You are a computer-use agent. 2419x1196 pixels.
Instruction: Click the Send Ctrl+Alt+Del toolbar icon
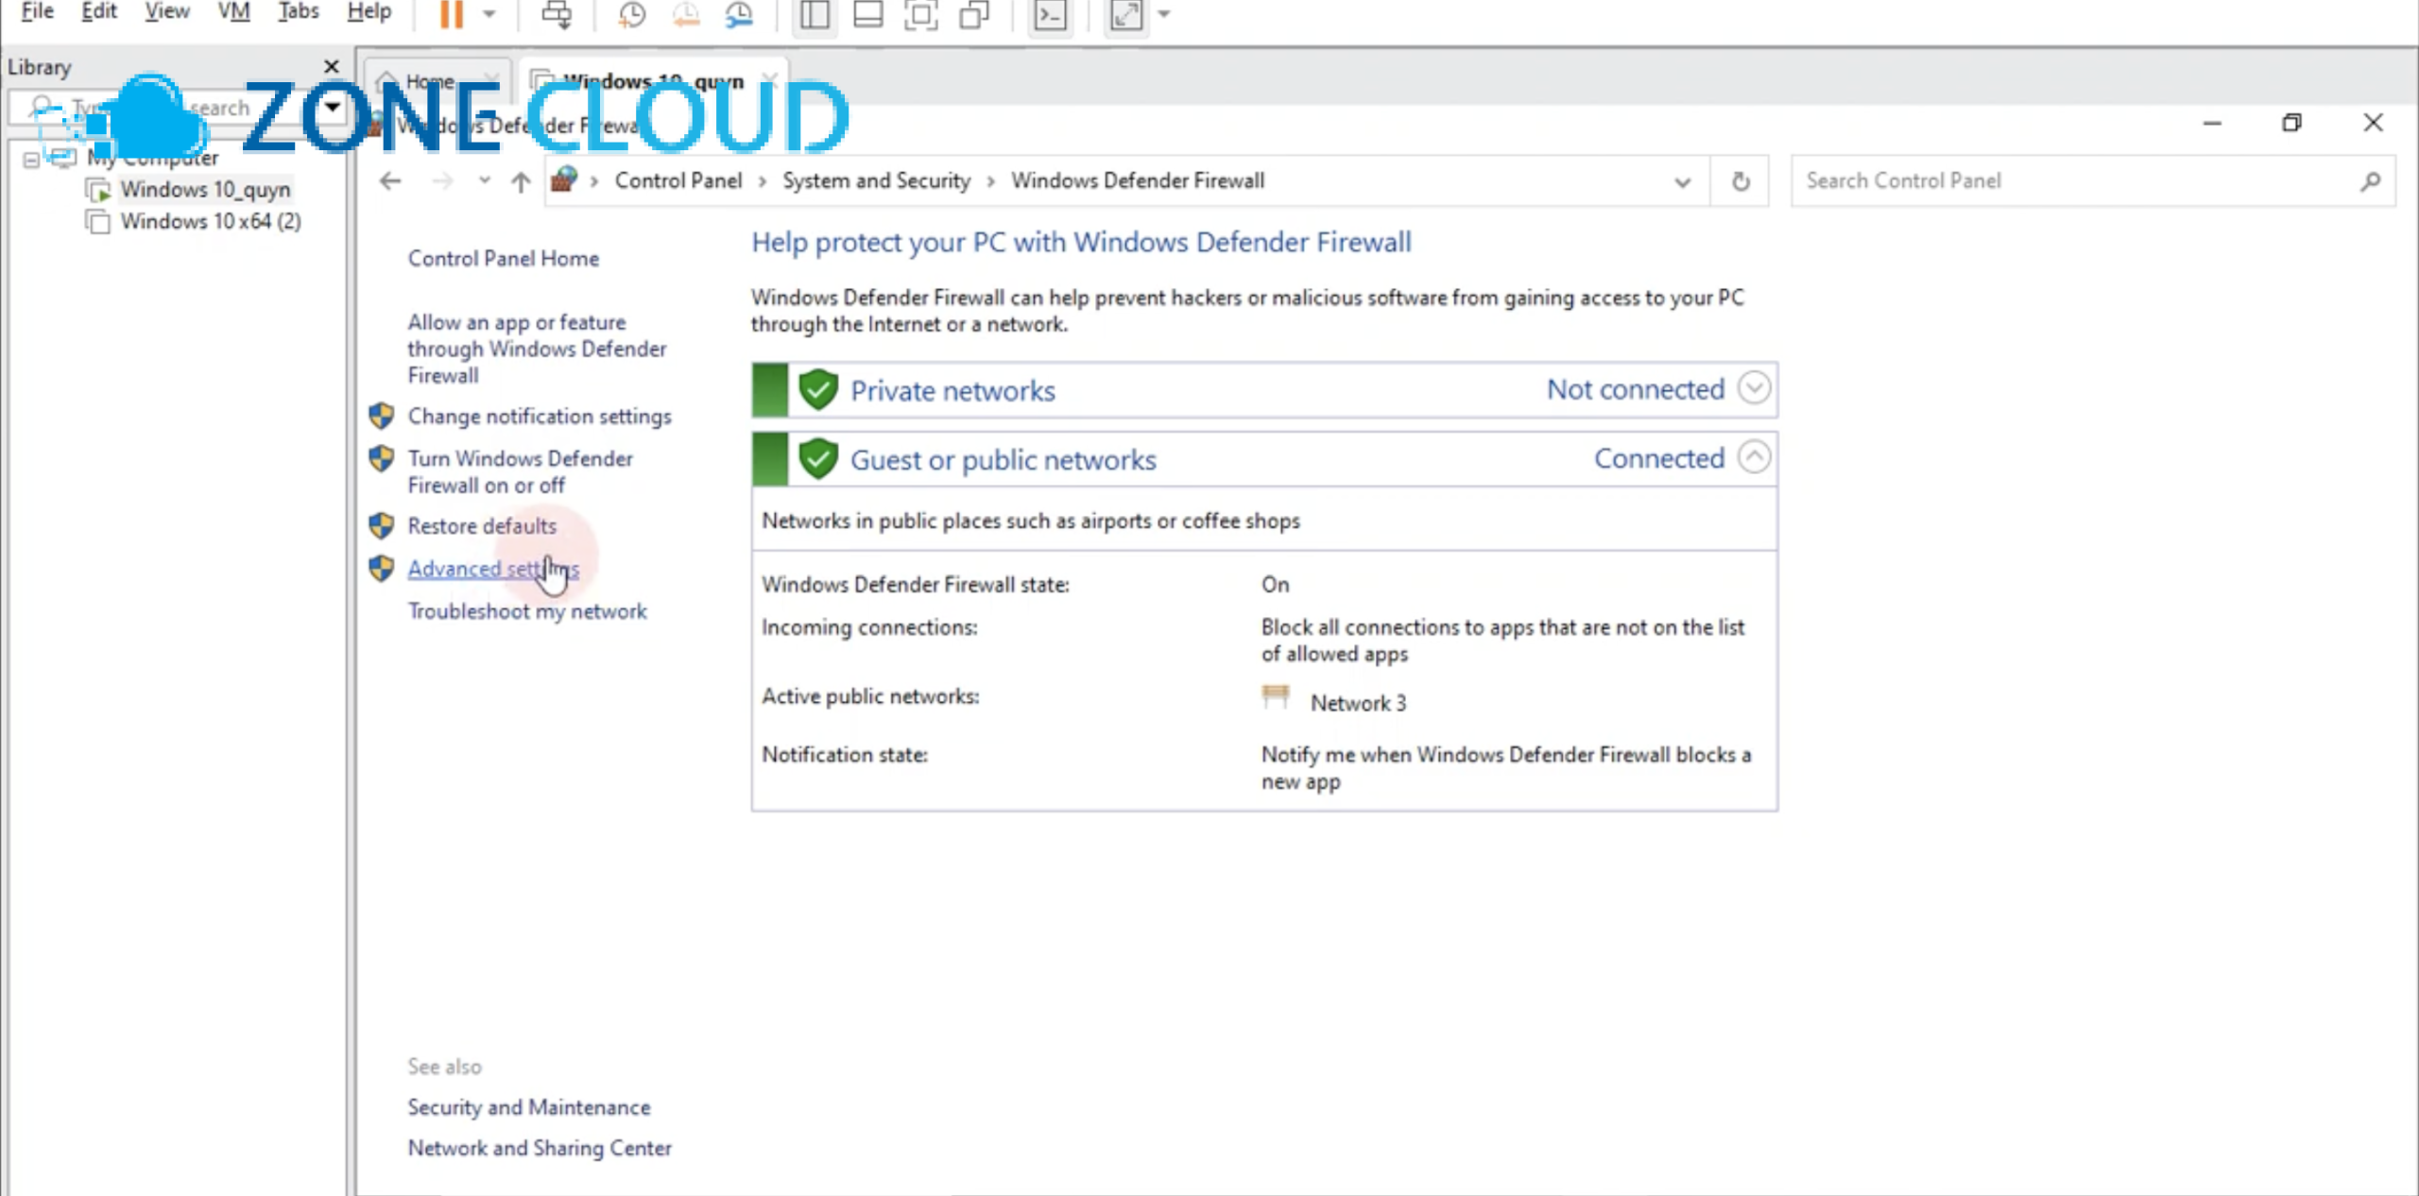point(556,14)
